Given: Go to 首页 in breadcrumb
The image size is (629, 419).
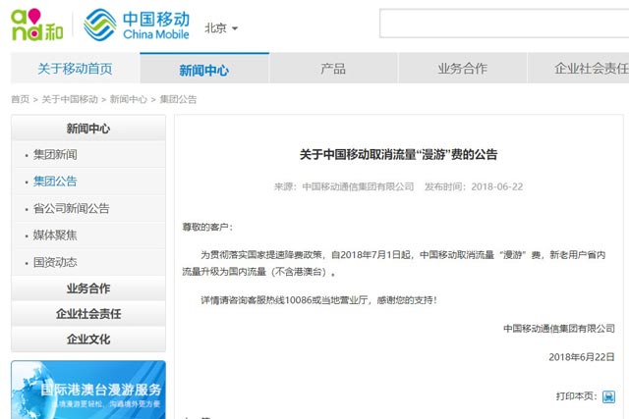Looking at the screenshot, I should coord(20,99).
